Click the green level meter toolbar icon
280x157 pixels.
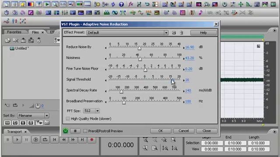click(79, 4)
